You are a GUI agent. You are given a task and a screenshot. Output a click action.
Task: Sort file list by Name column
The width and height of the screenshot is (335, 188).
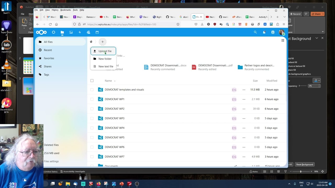click(108, 81)
